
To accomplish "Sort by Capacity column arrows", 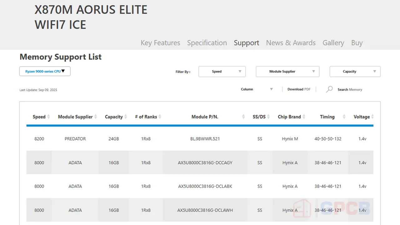I will click(x=126, y=117).
